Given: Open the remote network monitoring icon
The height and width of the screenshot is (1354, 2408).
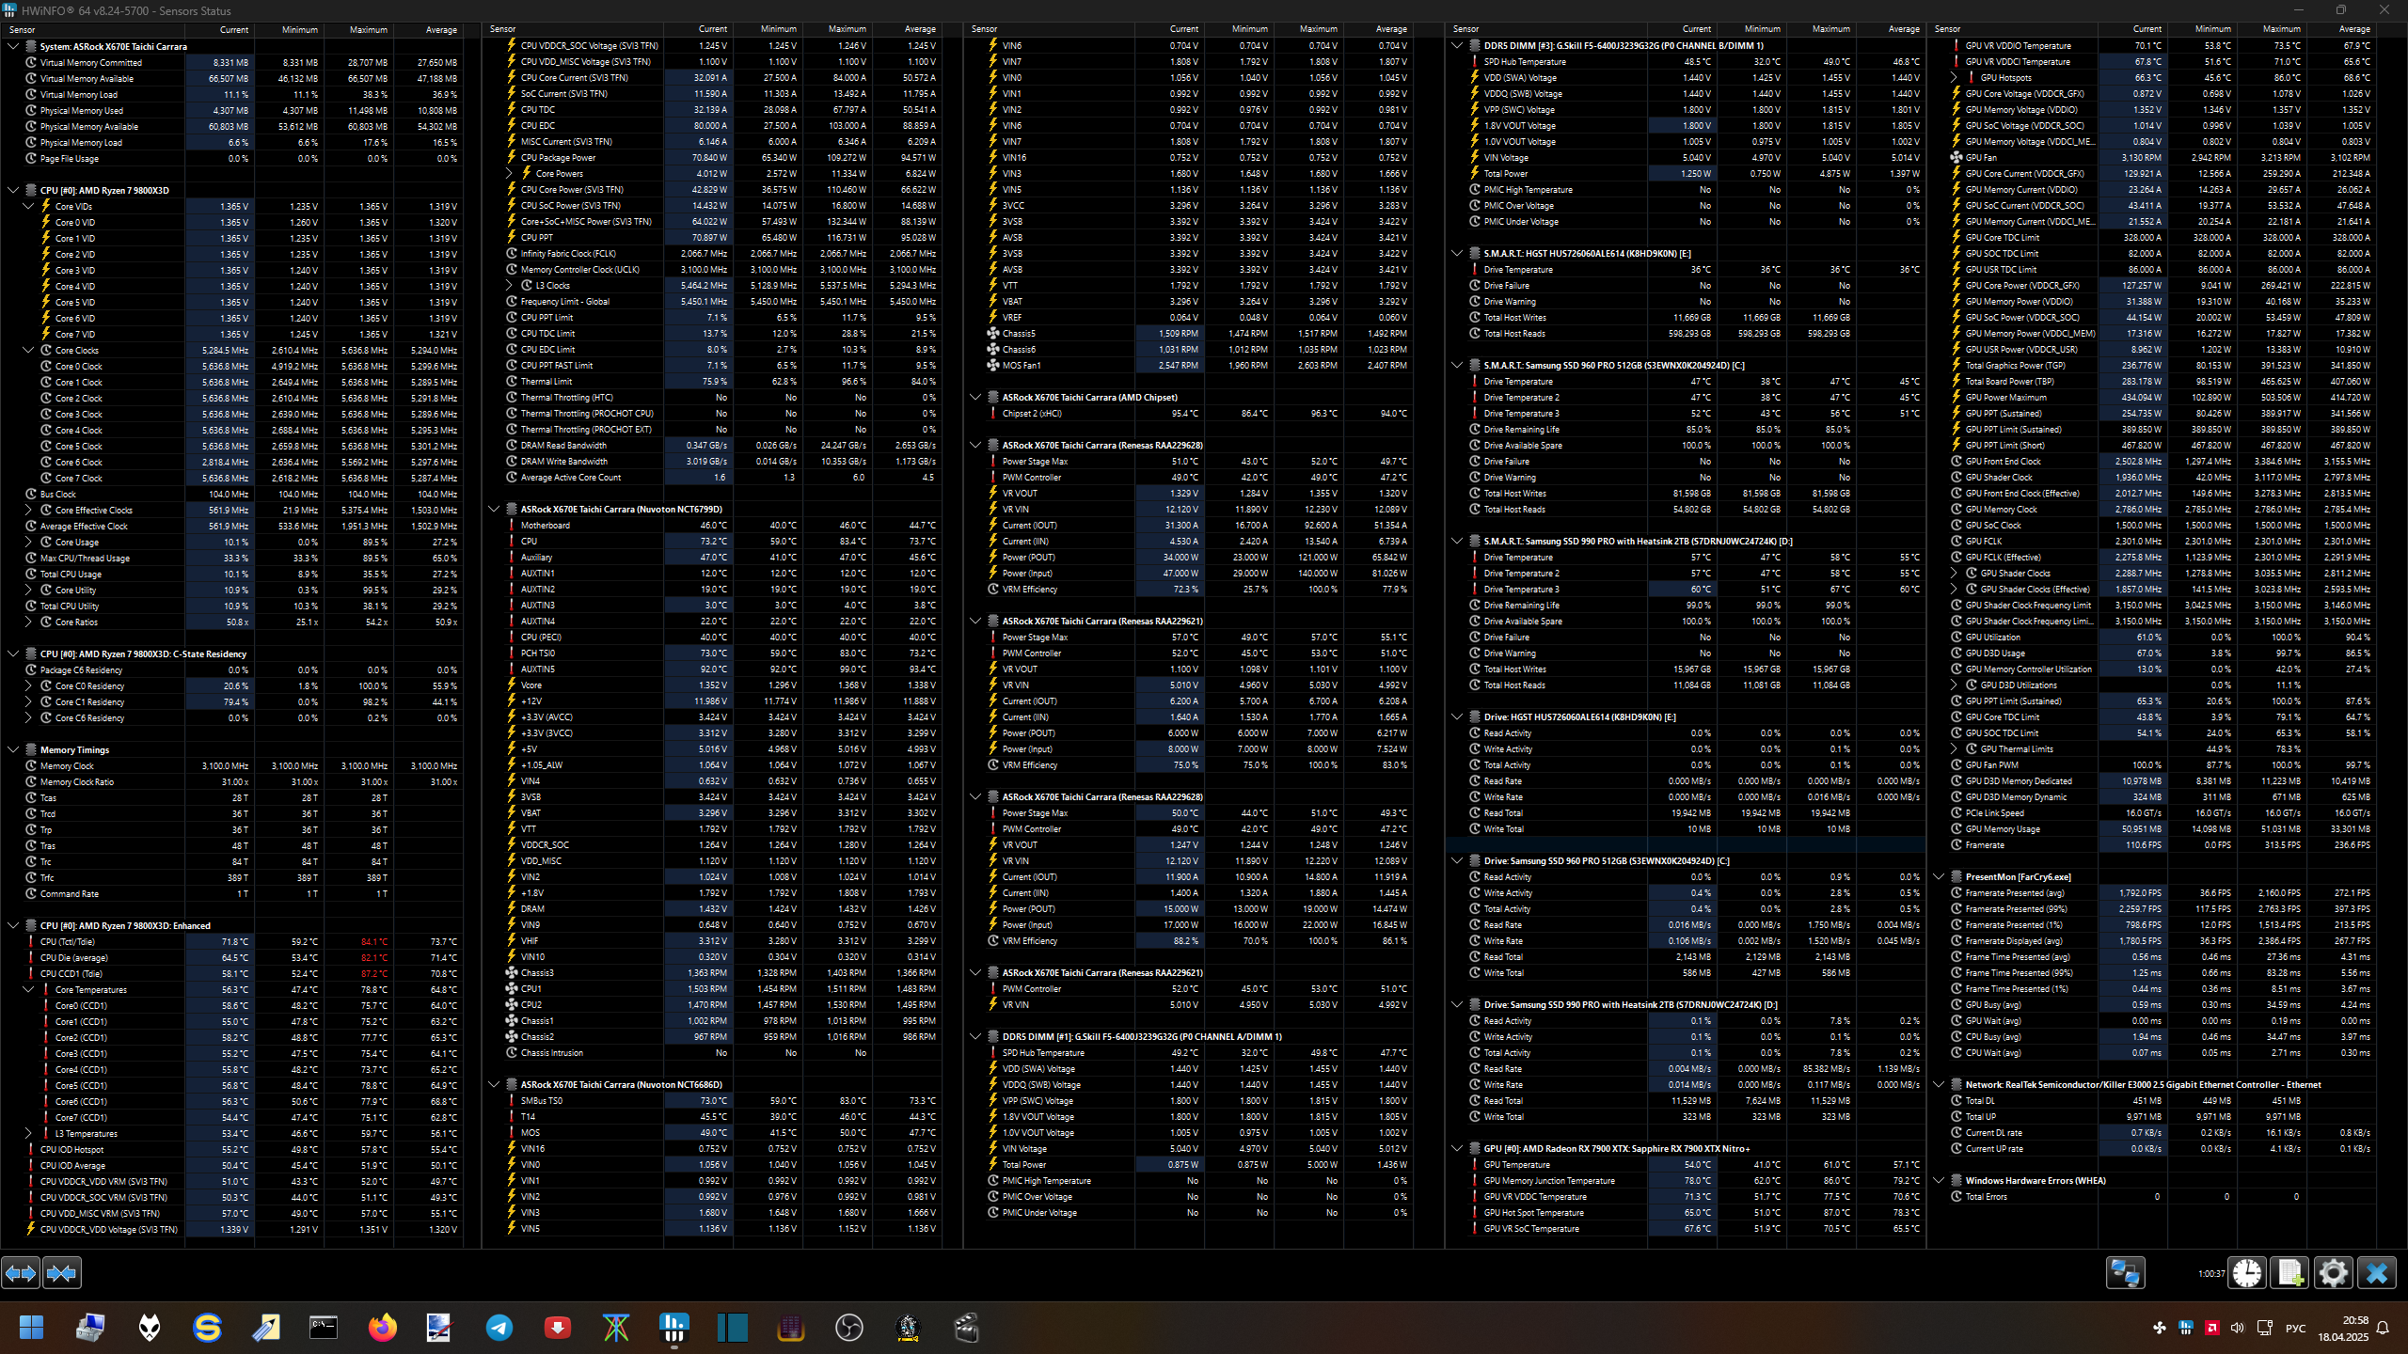Looking at the screenshot, I should 2125,1273.
